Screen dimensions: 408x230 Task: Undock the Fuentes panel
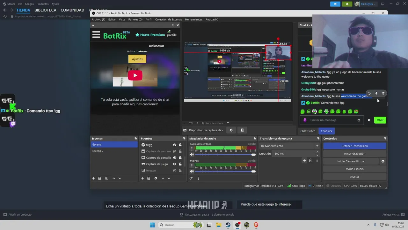coord(184,139)
